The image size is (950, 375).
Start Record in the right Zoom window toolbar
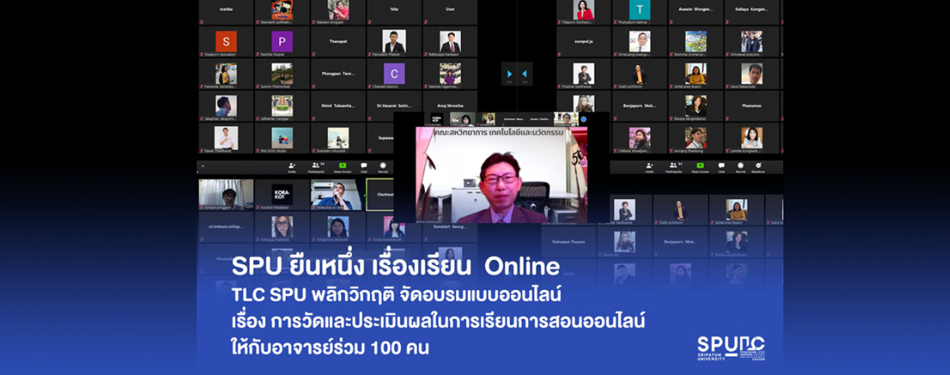coord(740,167)
